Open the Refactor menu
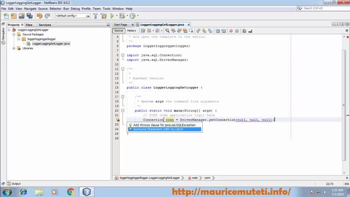Image resolution: width=350 pixels, height=197 pixels. [x=55, y=9]
